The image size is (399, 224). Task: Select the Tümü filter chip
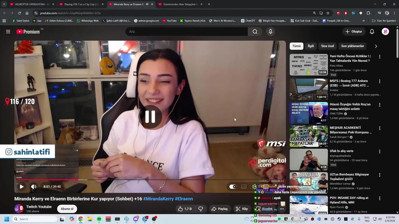(296, 46)
